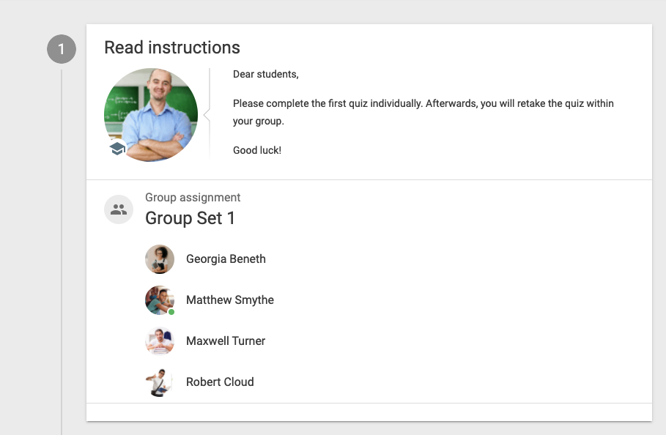
Task: Click the Dear students greeting text
Action: [x=266, y=74]
